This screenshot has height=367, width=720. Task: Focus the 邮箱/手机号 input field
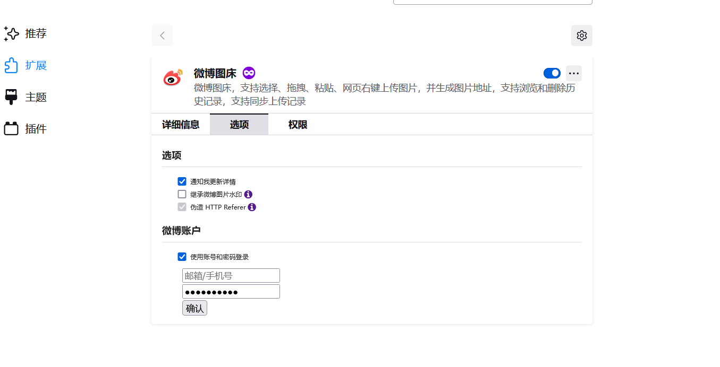click(x=231, y=276)
